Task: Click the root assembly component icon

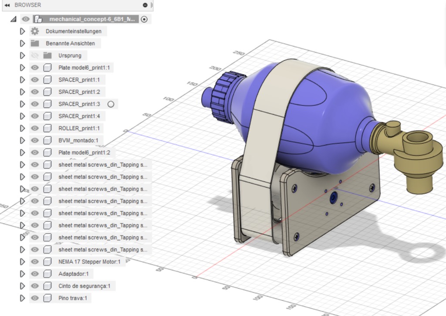Action: pyautogui.click(x=38, y=19)
